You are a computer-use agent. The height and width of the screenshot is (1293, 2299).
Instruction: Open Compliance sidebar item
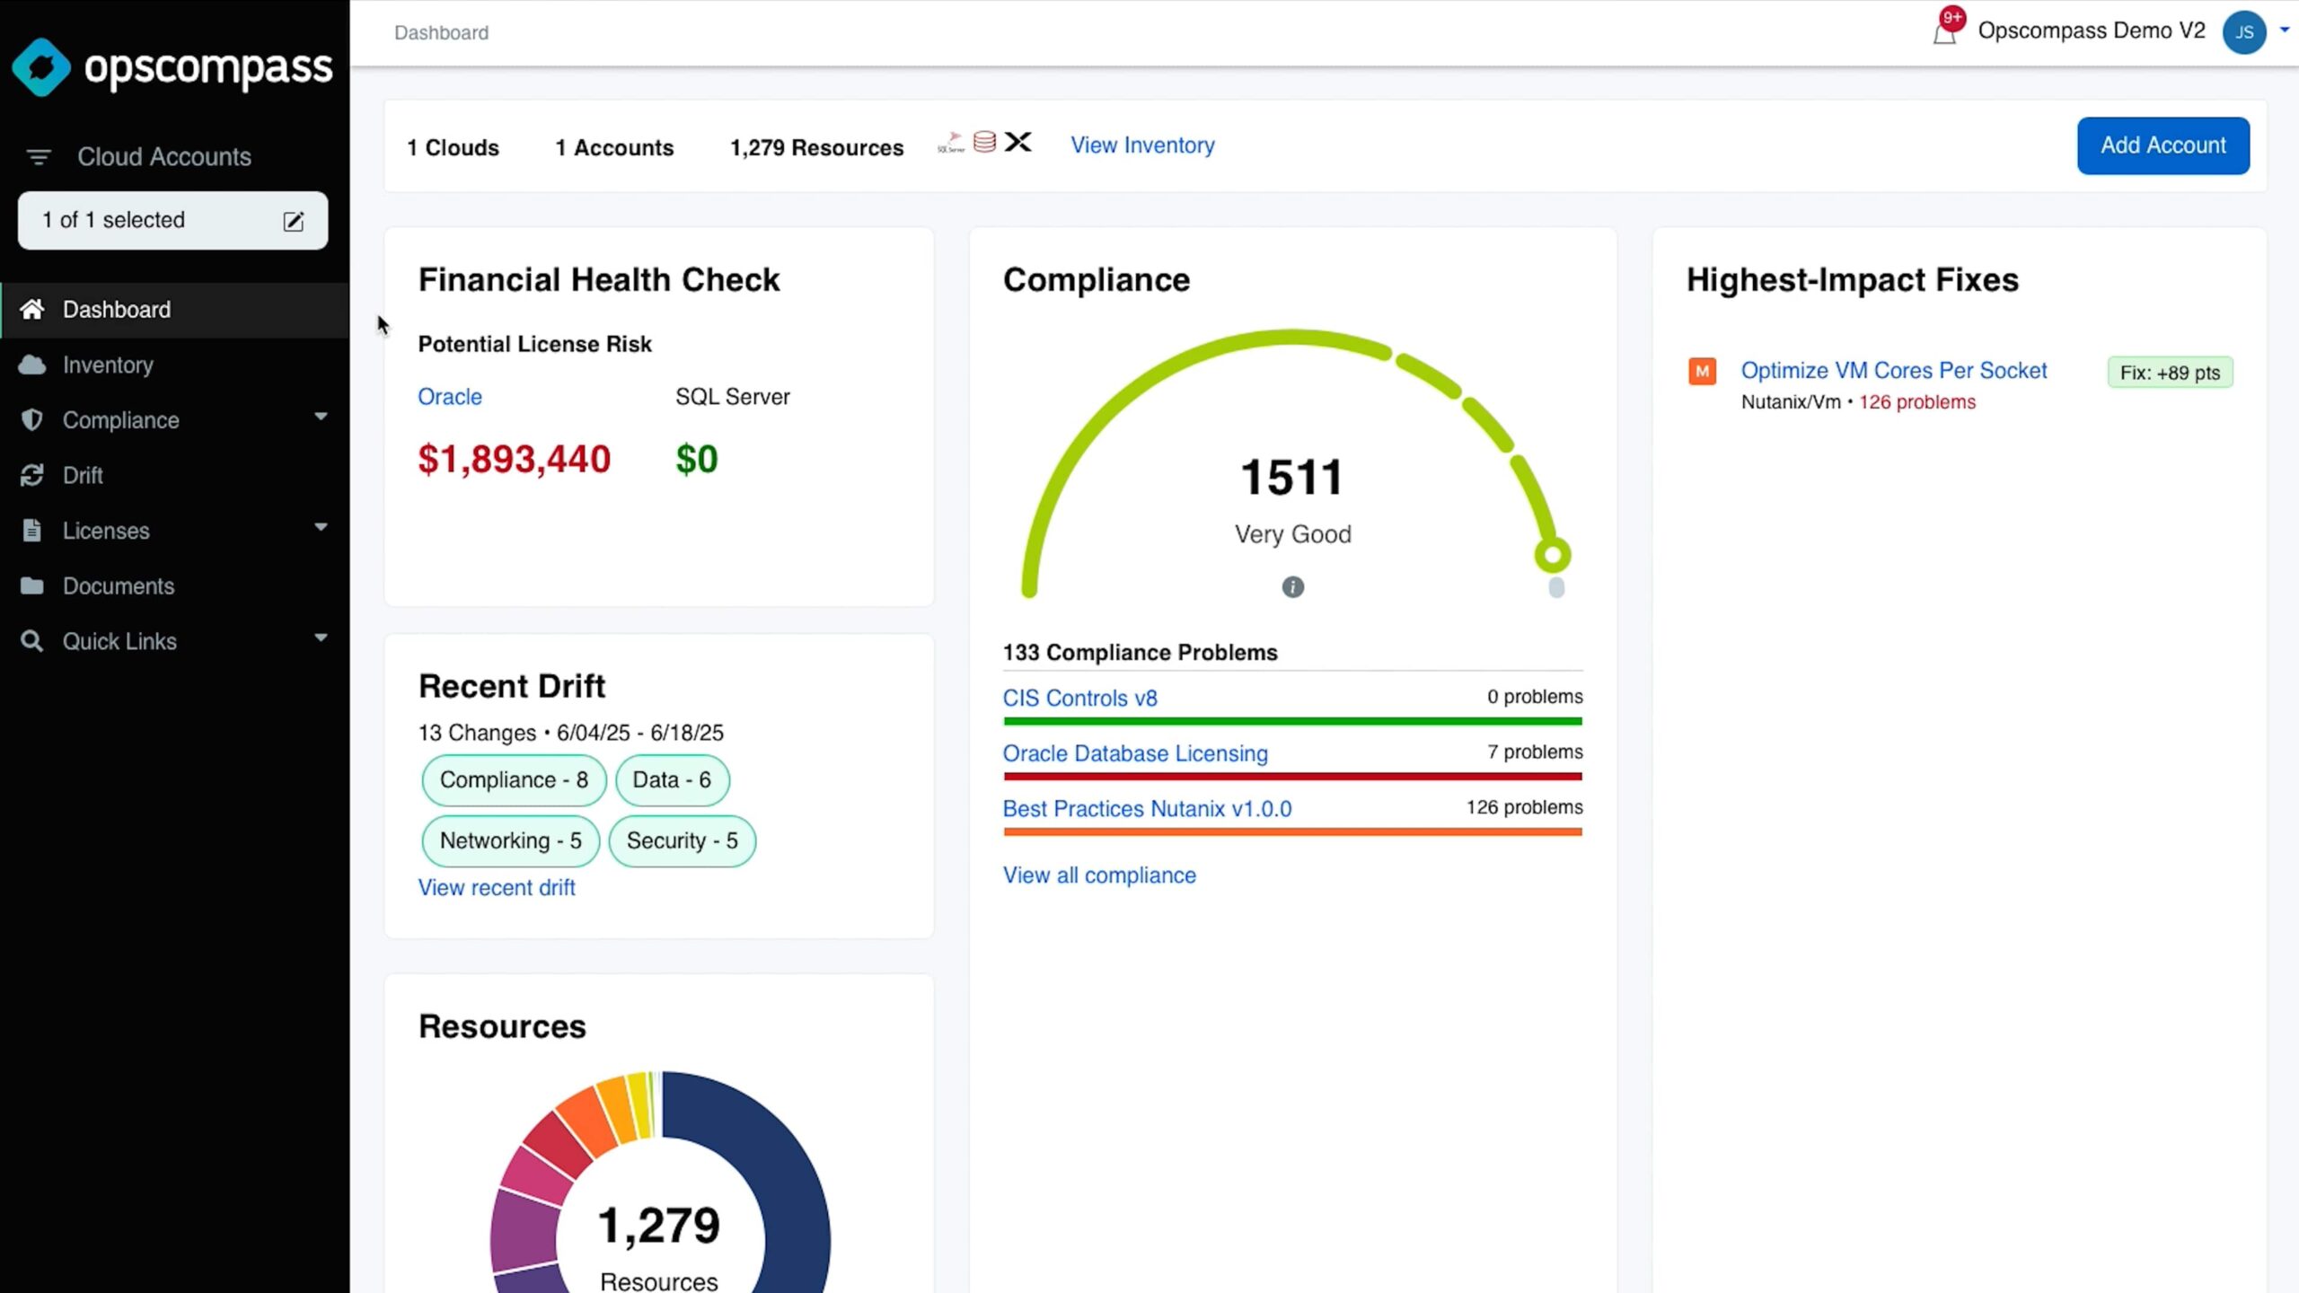[x=175, y=420]
